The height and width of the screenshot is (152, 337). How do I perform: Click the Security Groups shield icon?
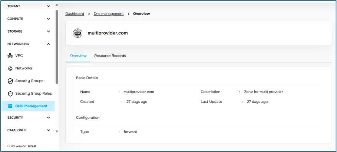pyautogui.click(x=10, y=81)
